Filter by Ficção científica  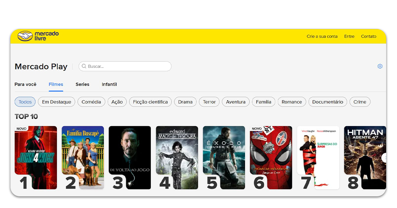coord(150,102)
